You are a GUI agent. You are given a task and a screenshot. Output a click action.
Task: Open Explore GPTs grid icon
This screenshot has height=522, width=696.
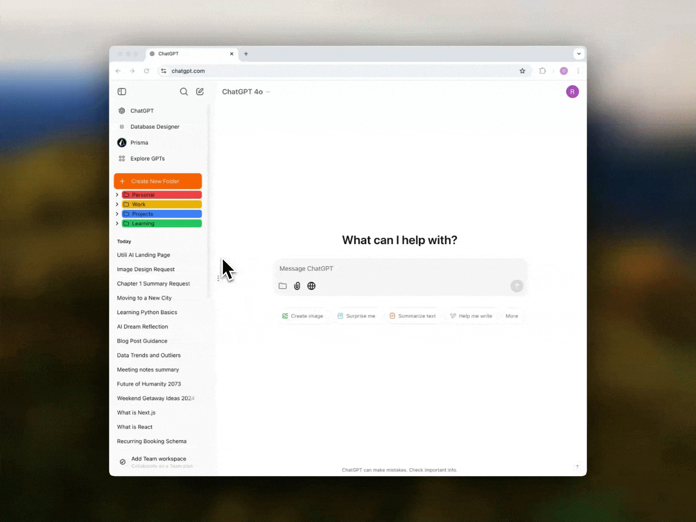click(122, 159)
